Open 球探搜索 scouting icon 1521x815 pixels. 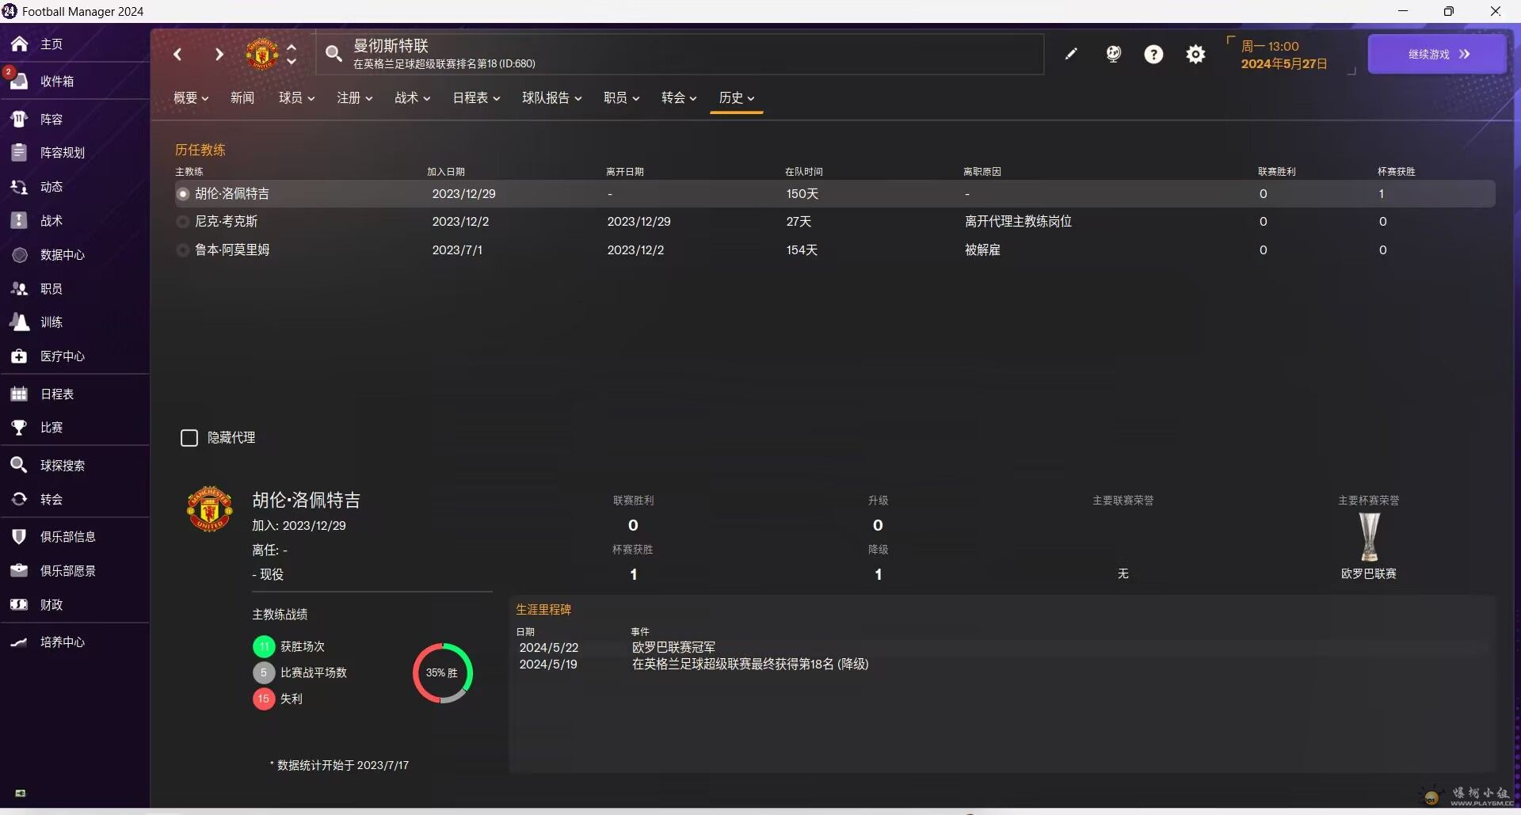point(19,465)
